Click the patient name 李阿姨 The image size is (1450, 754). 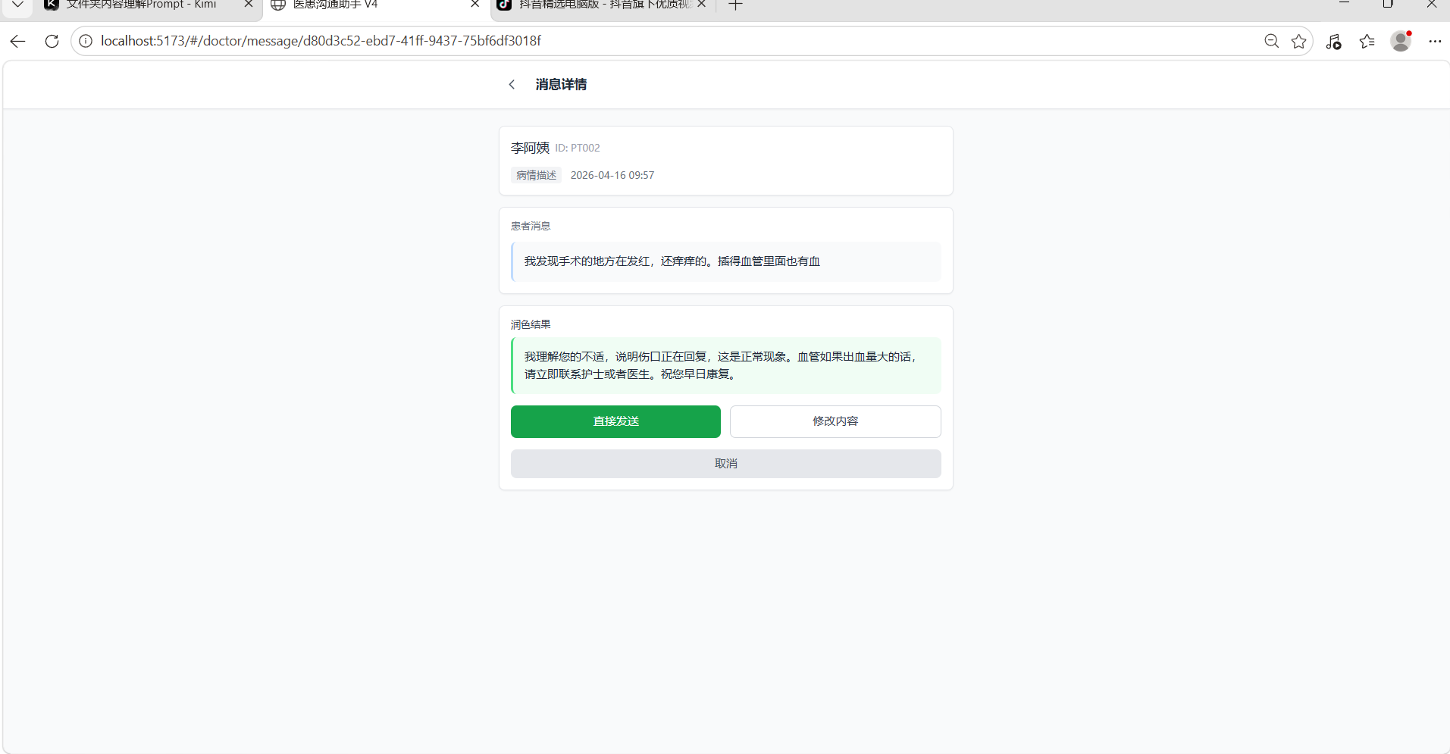530,148
